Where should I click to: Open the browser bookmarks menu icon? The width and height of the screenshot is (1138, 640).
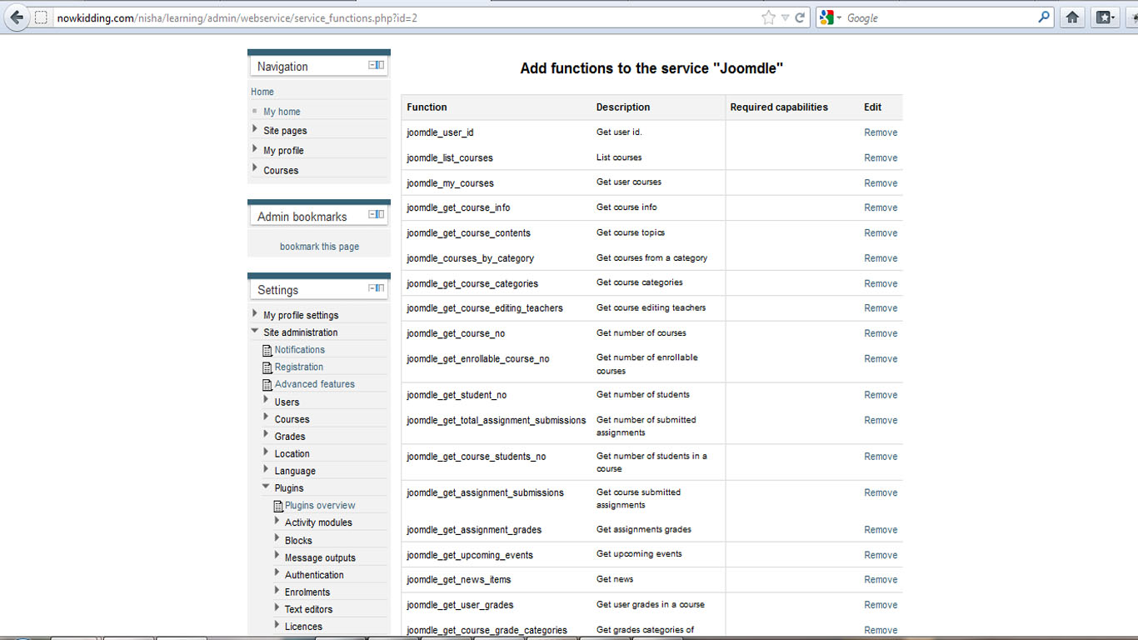coord(1104,17)
